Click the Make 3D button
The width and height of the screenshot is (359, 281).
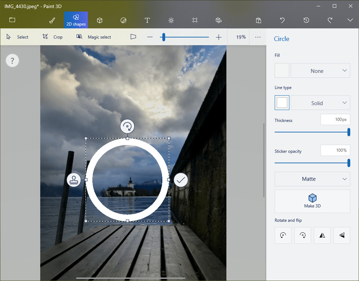pos(312,201)
